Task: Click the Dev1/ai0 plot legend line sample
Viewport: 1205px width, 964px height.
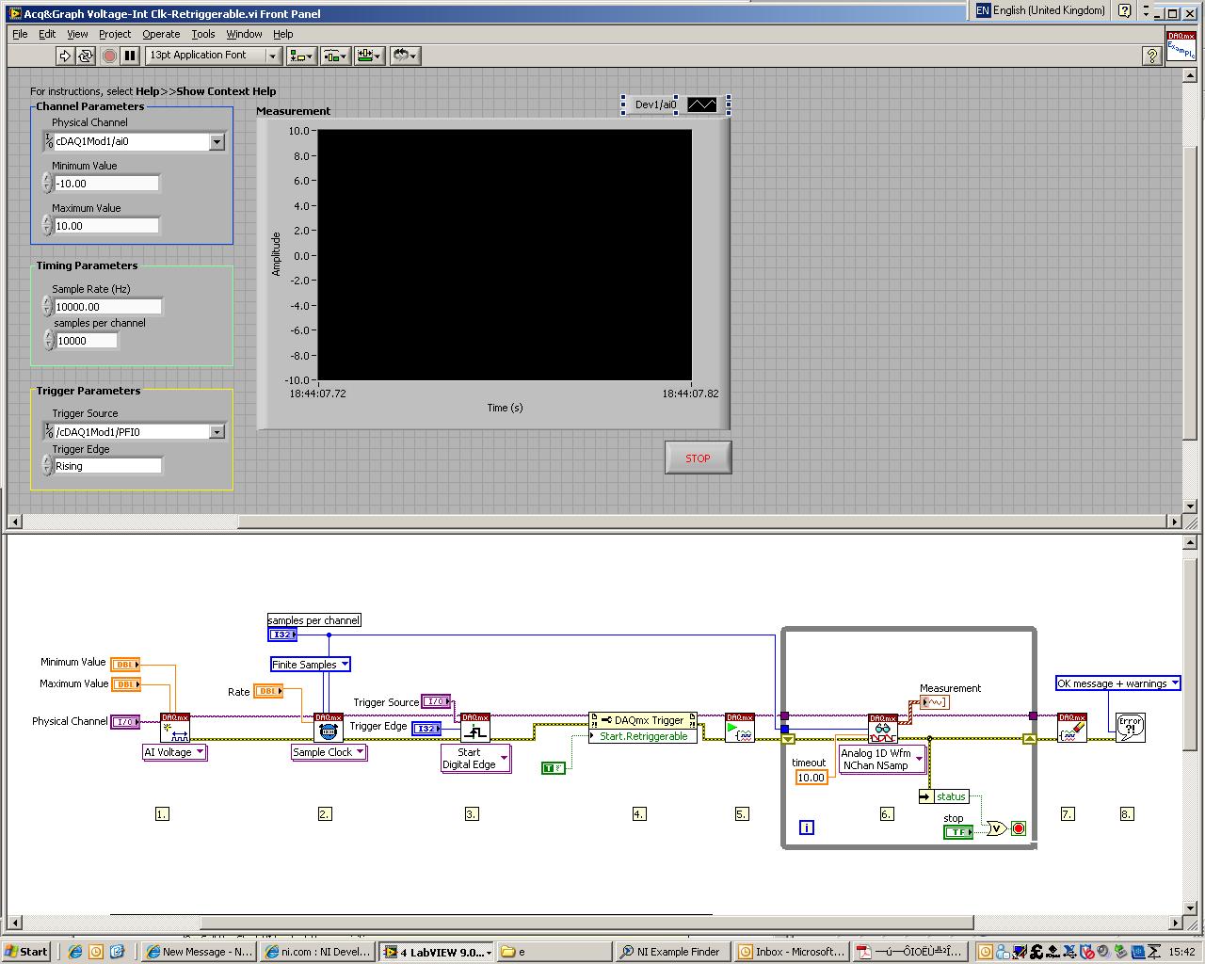Action: [x=701, y=104]
